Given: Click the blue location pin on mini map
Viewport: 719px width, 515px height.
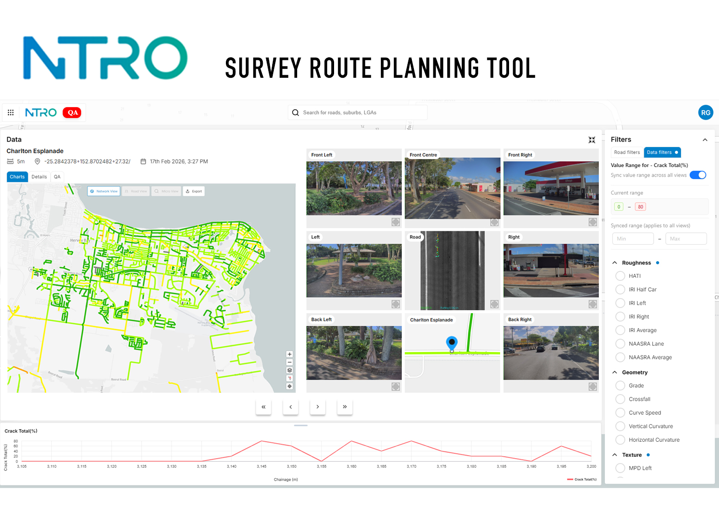Looking at the screenshot, I should click(x=452, y=343).
